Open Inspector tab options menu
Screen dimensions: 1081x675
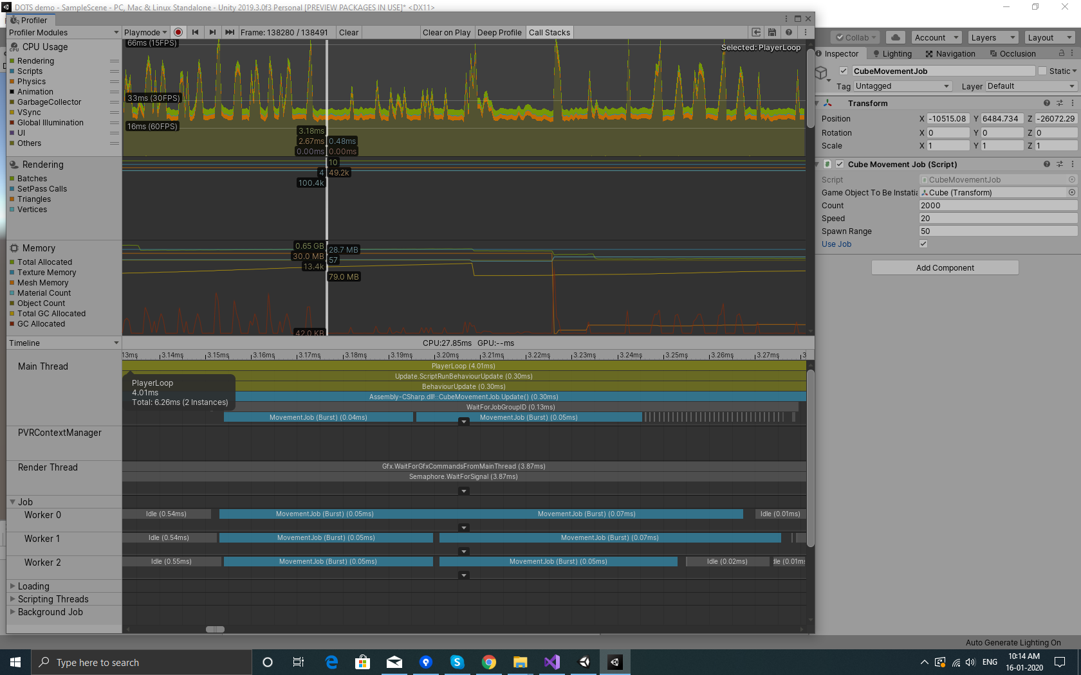click(1073, 53)
